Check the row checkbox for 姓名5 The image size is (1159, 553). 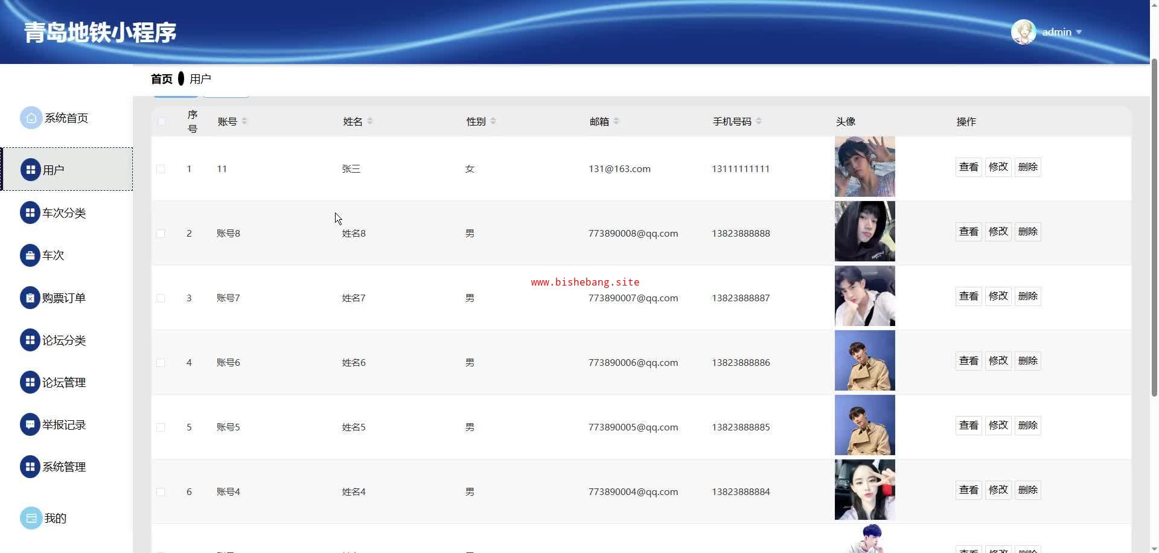(x=161, y=427)
